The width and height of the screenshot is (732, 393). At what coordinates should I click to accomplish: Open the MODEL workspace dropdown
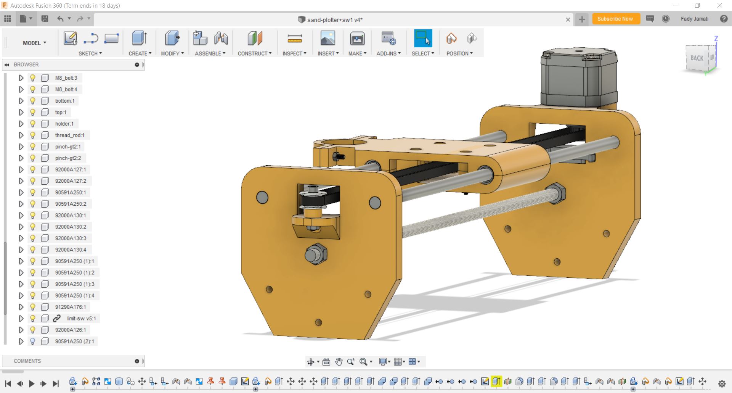34,43
